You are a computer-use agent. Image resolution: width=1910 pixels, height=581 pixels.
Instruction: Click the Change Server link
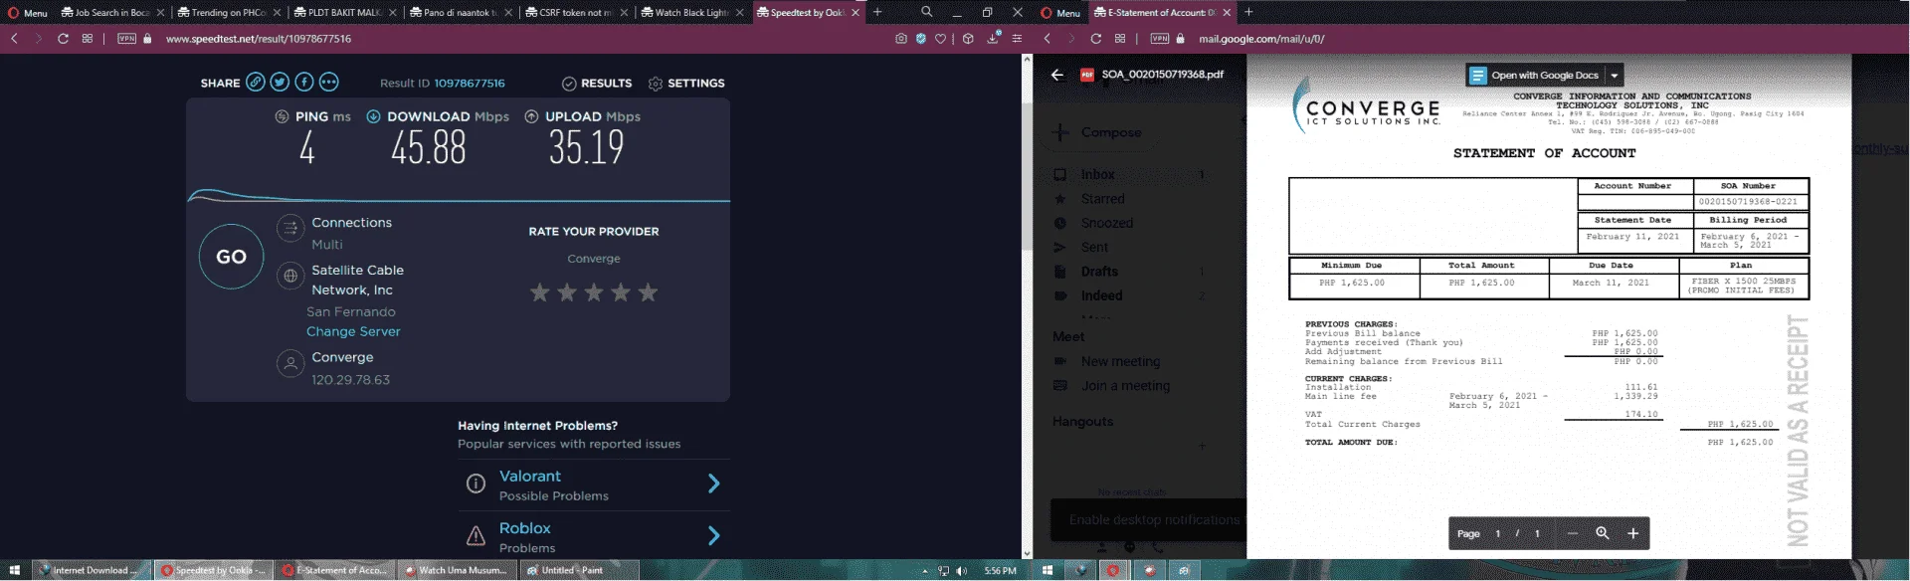tap(353, 331)
